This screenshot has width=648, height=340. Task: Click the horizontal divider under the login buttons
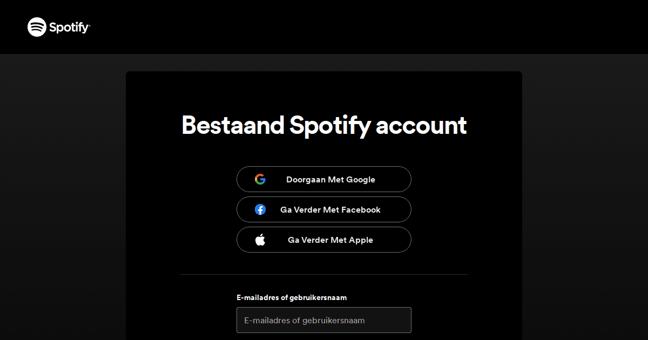click(324, 274)
